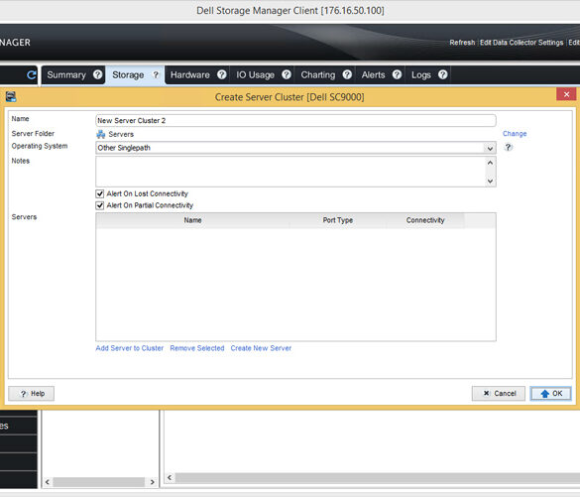Open help icon beside Summary tab

click(97, 74)
